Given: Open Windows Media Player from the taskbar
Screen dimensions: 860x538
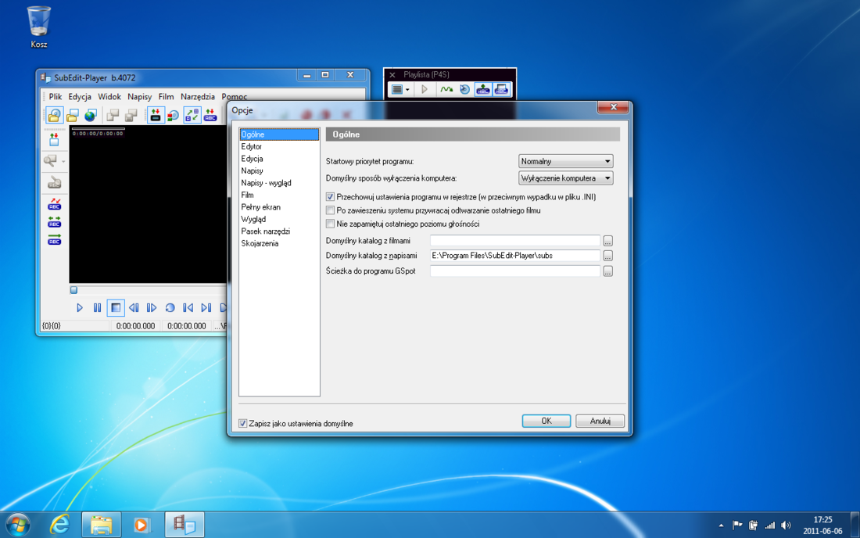Looking at the screenshot, I should point(141,525).
